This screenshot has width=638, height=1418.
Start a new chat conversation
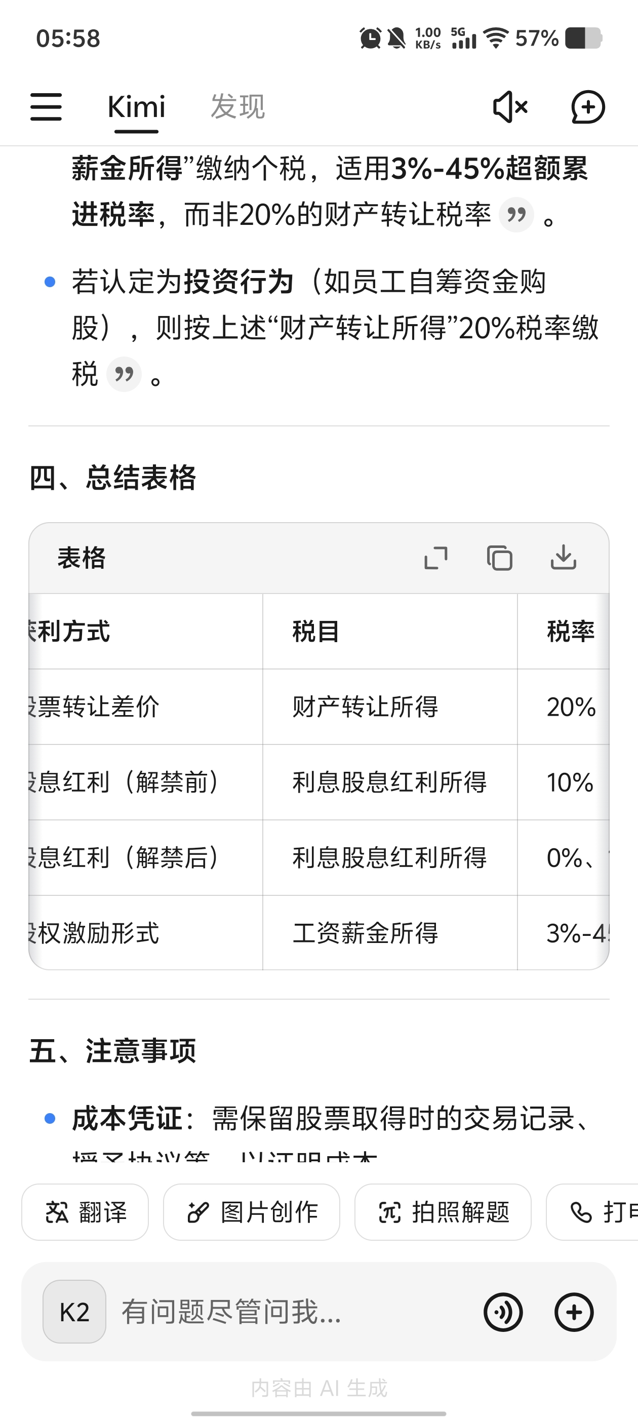tap(588, 106)
